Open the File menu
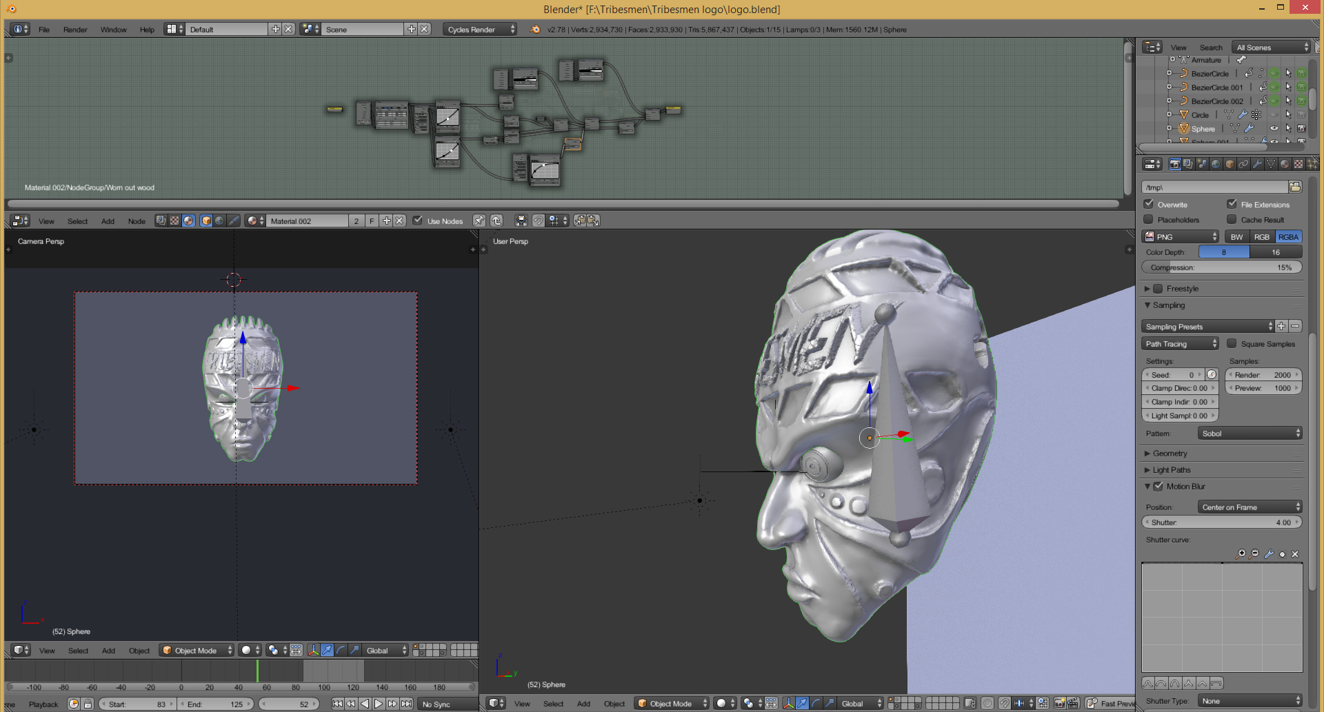The width and height of the screenshot is (1324, 712). 44,30
